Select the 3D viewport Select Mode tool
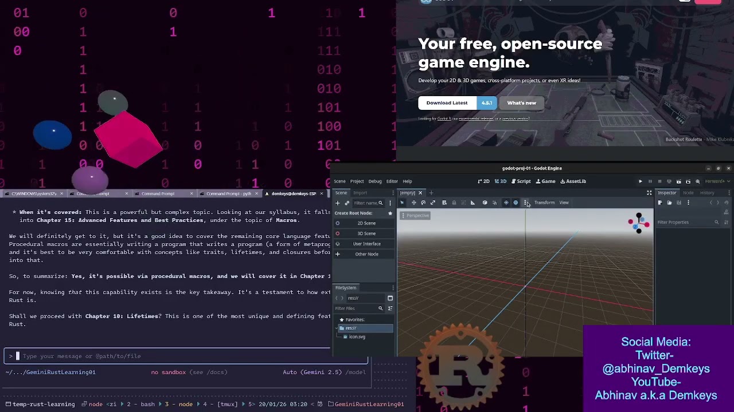This screenshot has height=412, width=734. [402, 203]
